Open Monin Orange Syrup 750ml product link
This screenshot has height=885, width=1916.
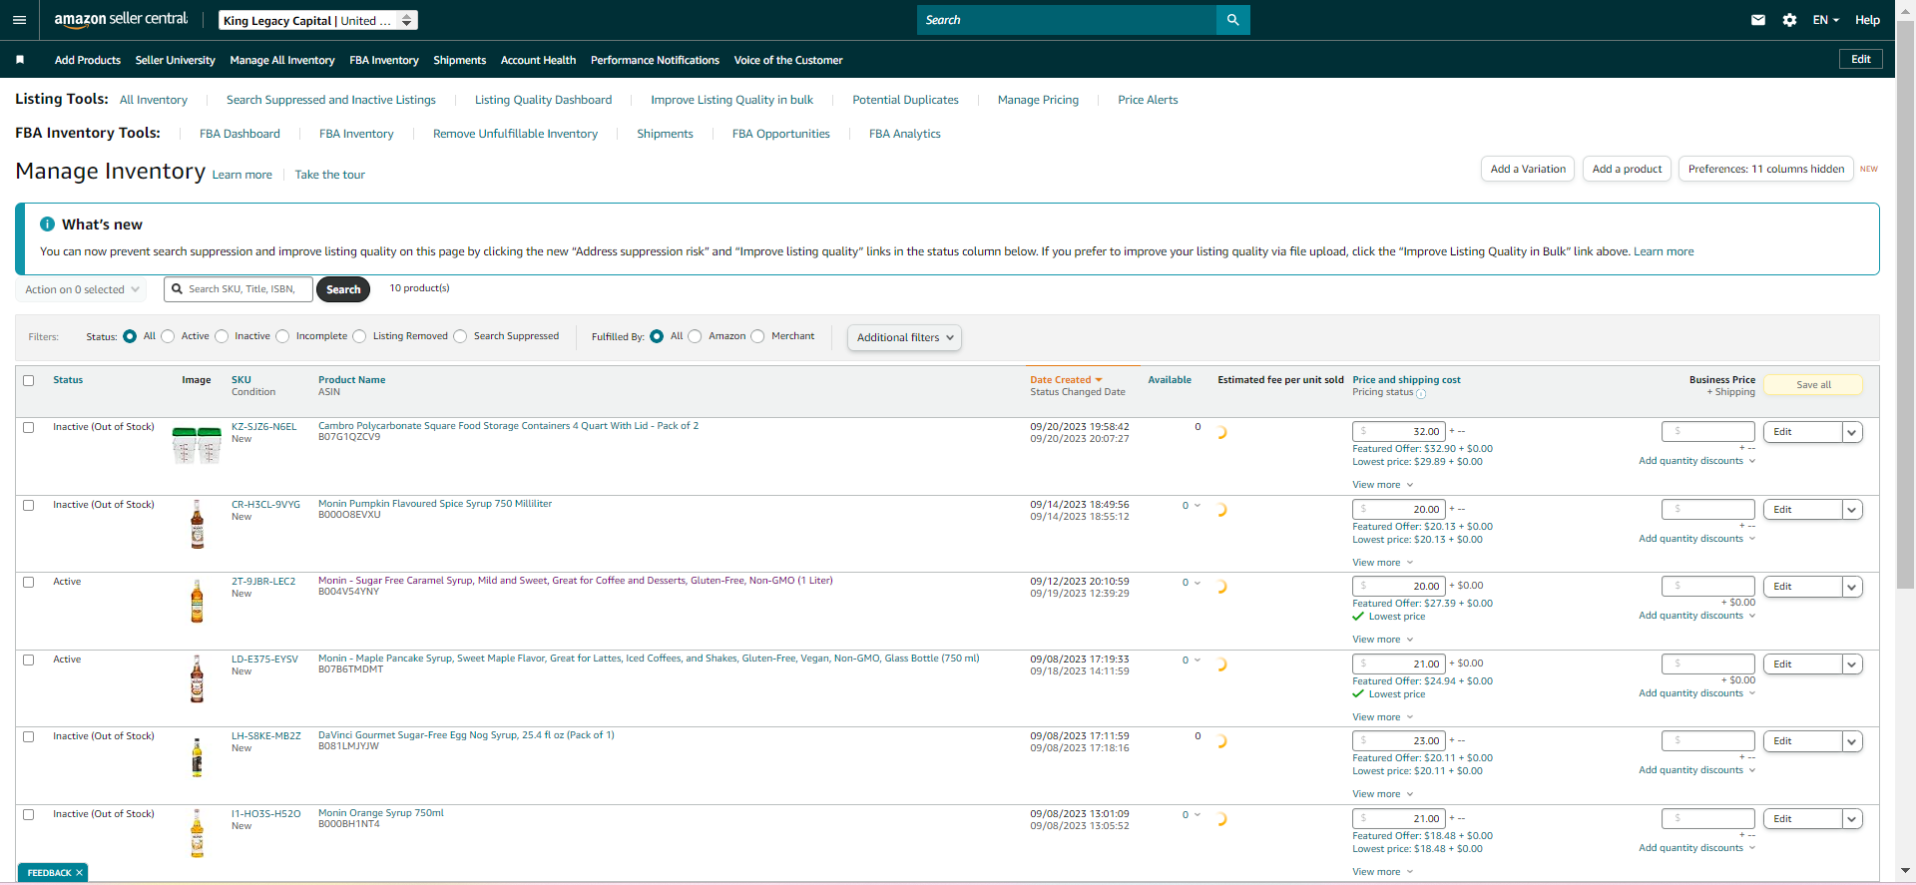[380, 813]
